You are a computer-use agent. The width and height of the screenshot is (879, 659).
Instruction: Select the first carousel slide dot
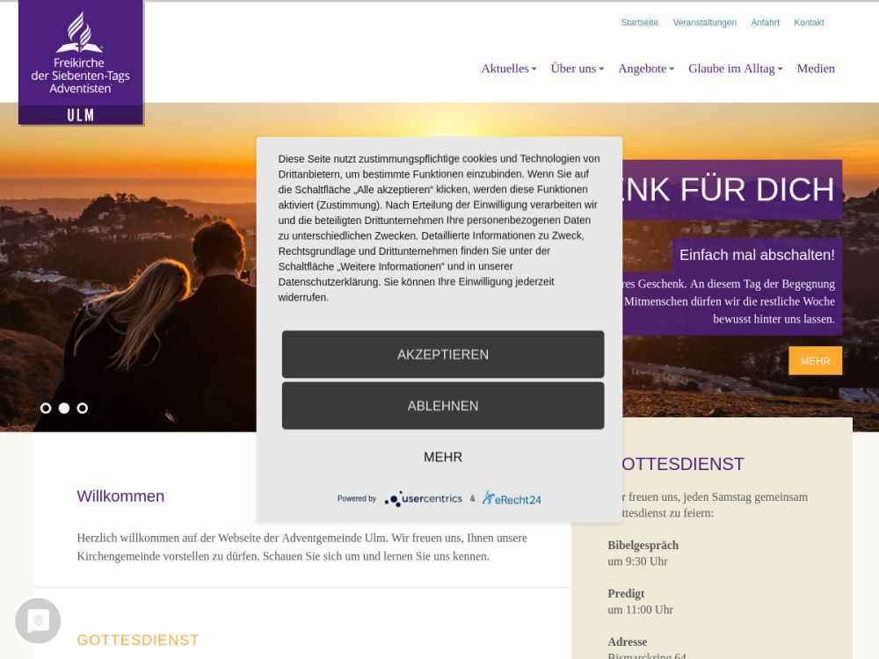tap(46, 408)
